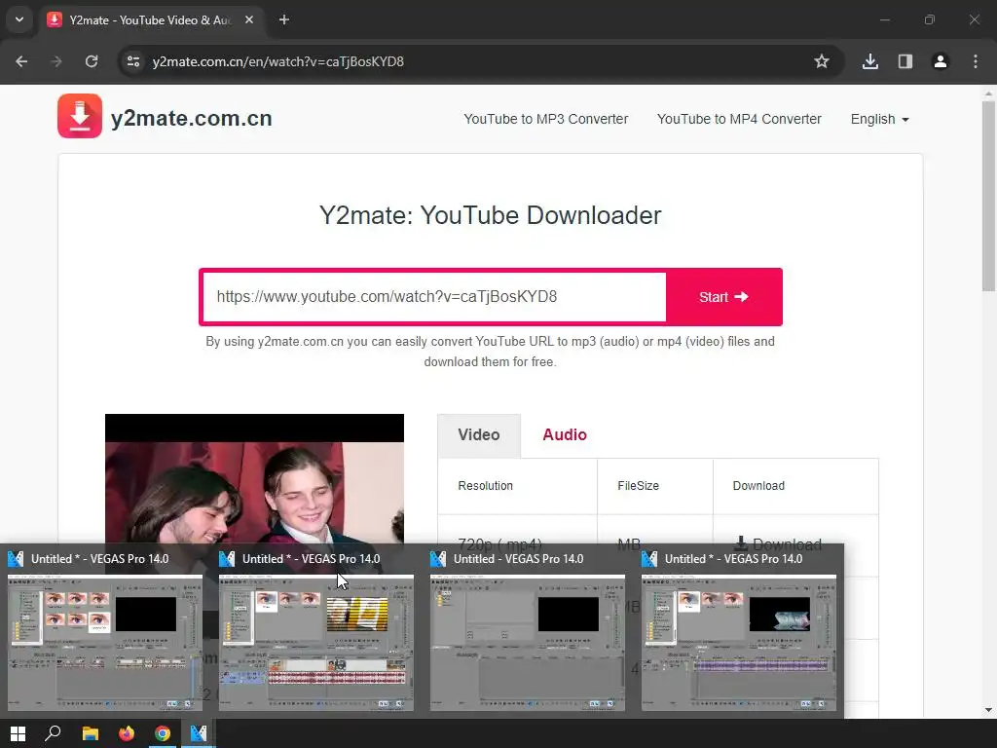This screenshot has height=748, width=997.
Task: Open Chrome from the taskbar
Action: [x=163, y=733]
